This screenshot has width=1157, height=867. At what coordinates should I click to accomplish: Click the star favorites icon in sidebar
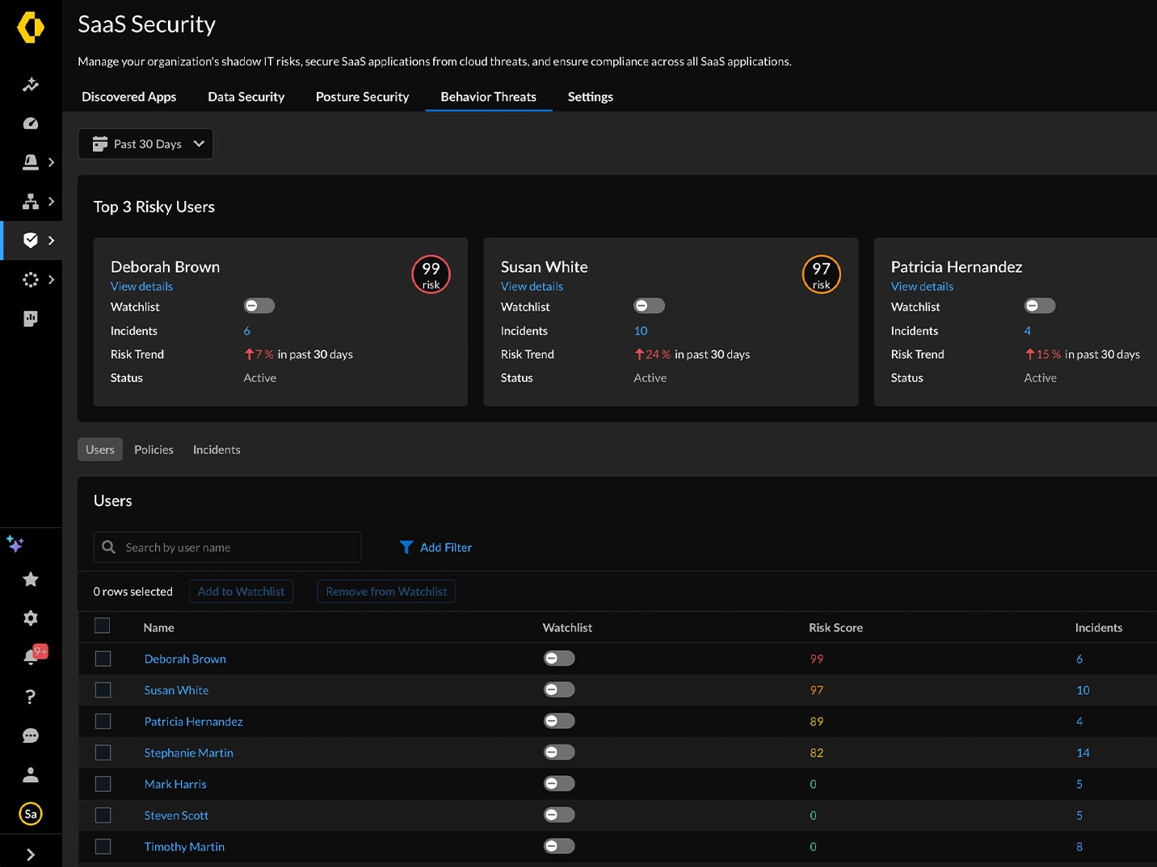click(x=31, y=579)
